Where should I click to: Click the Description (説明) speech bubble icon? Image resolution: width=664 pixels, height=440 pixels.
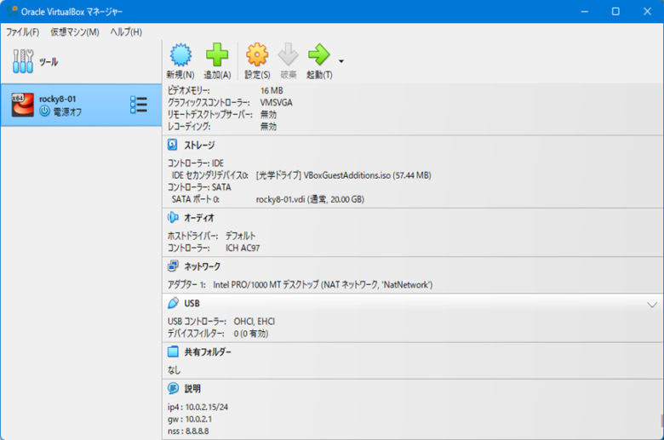click(173, 388)
